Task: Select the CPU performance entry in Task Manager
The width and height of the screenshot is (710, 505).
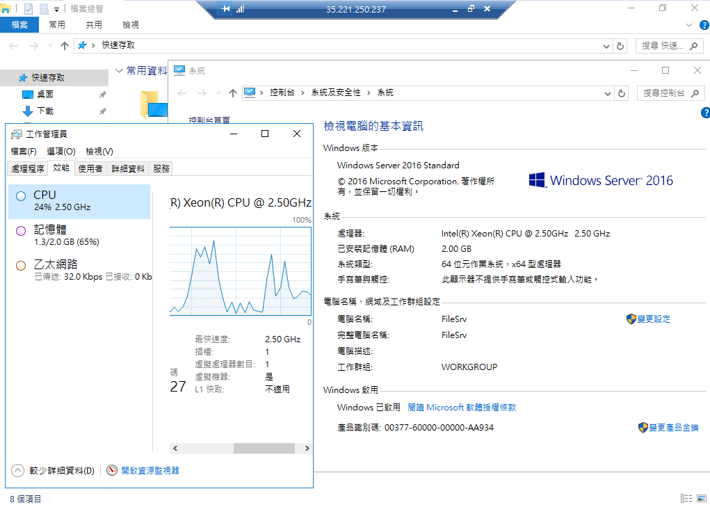Action: 79,202
